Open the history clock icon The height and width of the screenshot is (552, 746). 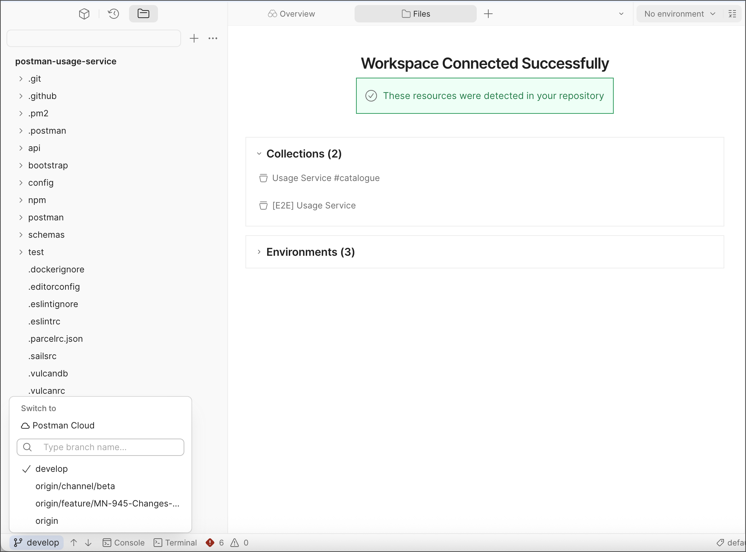113,14
